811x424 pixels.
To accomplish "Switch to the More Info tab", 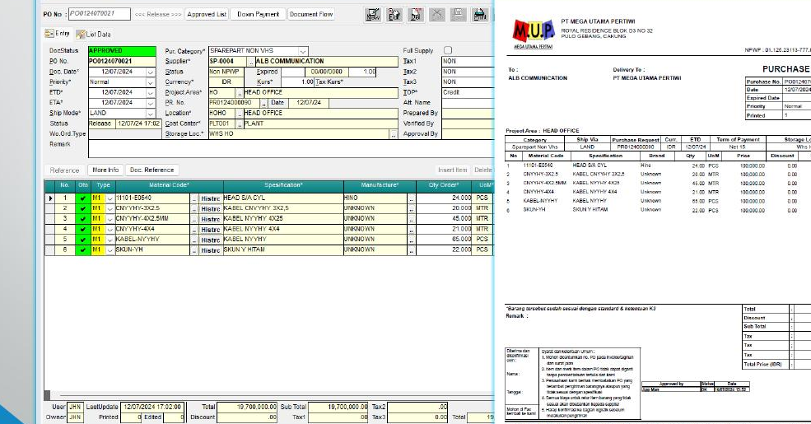I will click(105, 170).
